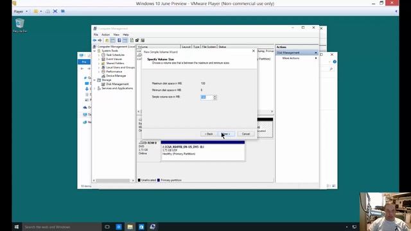Screen dimensions: 411x231
Task: Click the Back button in the wizard
Action: tap(209, 134)
